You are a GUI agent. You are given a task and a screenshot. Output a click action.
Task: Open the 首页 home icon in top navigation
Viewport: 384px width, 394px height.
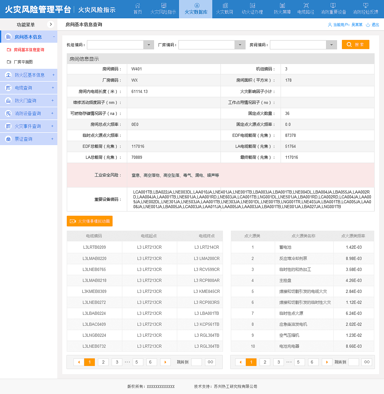(138, 9)
